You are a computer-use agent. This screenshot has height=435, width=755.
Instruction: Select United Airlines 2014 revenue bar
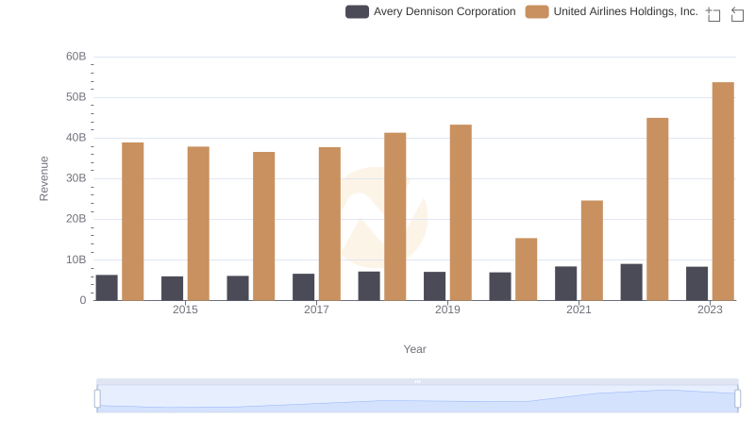click(132, 222)
